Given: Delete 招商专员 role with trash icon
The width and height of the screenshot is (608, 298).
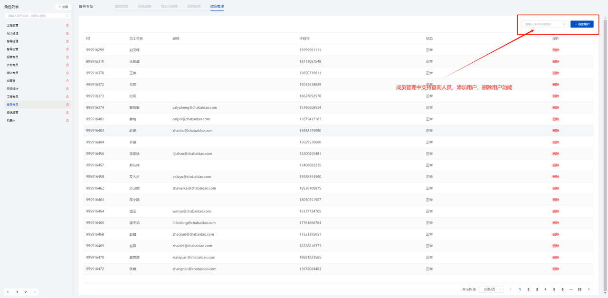Looking at the screenshot, I should (67, 57).
